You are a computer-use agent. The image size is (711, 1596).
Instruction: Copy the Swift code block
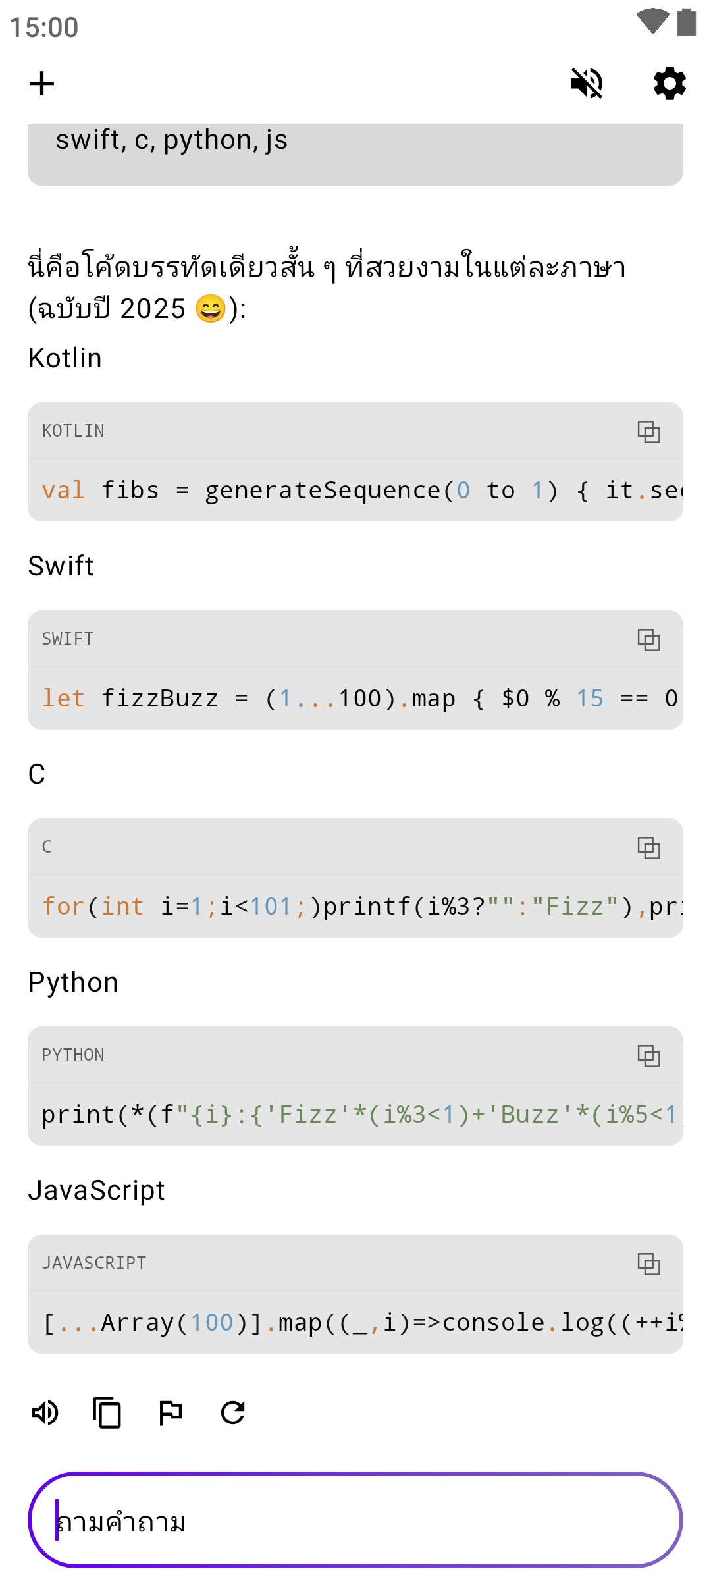(648, 639)
